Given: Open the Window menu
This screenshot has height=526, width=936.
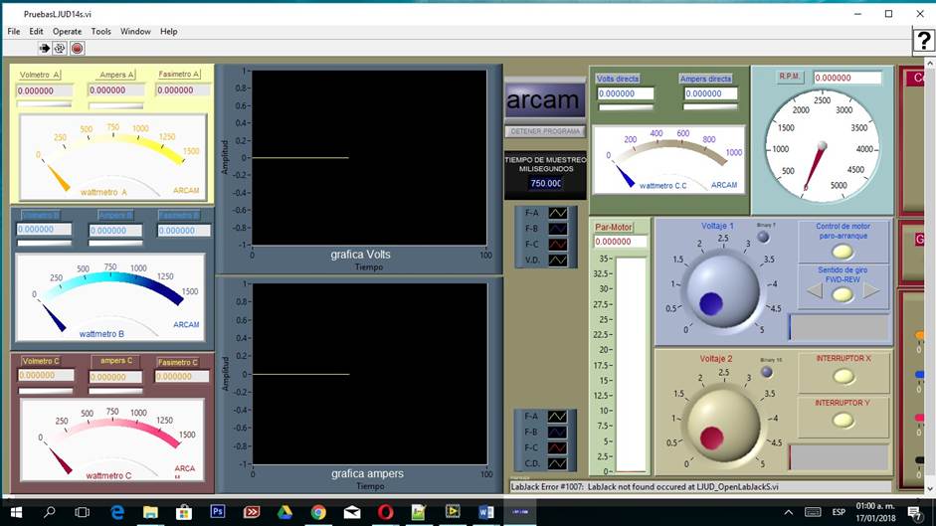Looking at the screenshot, I should pos(135,32).
